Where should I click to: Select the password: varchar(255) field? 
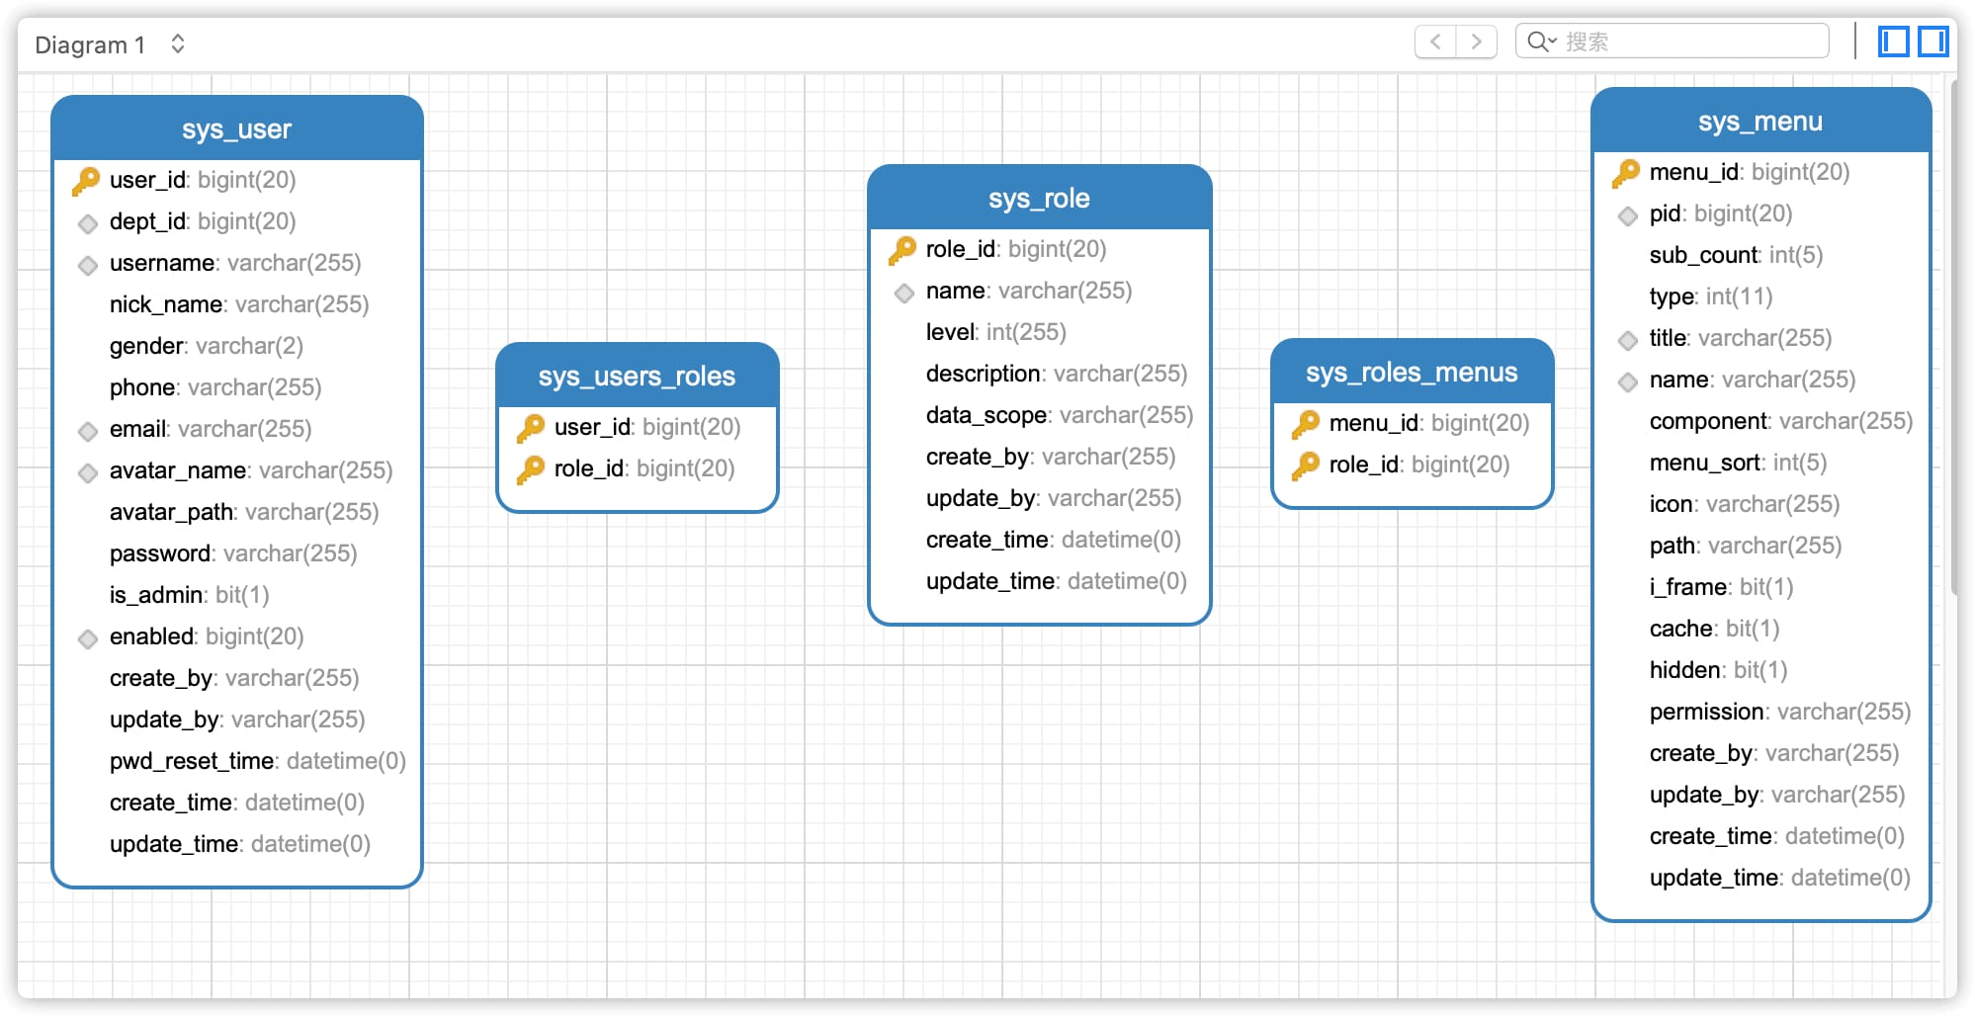pyautogui.click(x=233, y=553)
